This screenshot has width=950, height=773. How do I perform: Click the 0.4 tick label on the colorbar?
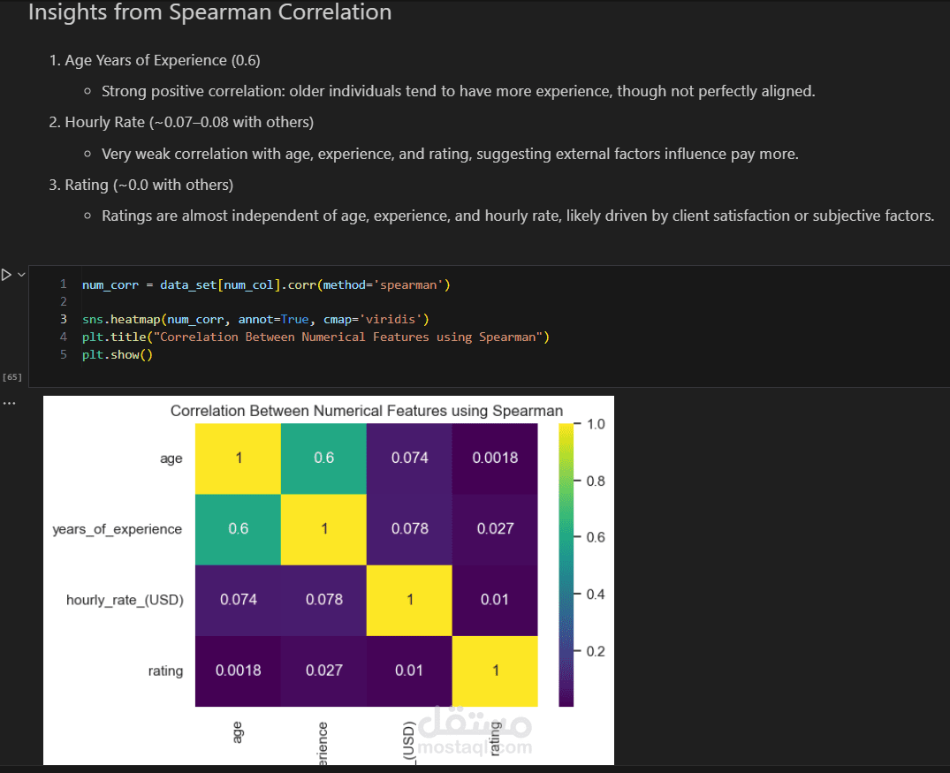click(596, 595)
